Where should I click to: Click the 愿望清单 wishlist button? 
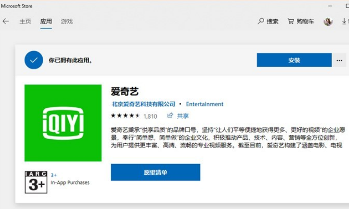pos(155,172)
